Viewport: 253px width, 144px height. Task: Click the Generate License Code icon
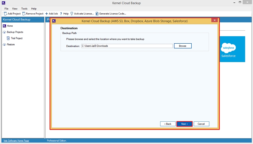(x=97, y=14)
